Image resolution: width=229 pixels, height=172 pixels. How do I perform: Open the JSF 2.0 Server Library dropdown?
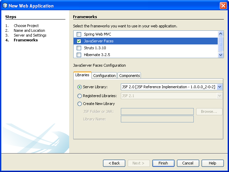click(x=219, y=87)
